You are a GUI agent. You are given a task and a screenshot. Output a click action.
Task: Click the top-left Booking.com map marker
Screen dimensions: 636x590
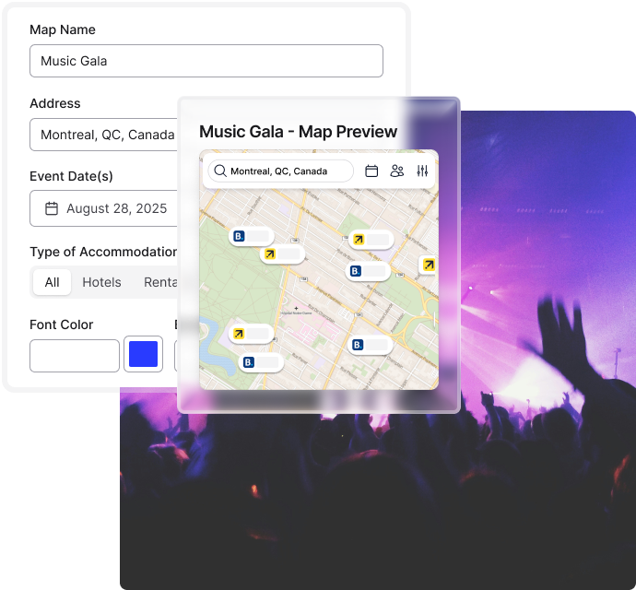(251, 236)
